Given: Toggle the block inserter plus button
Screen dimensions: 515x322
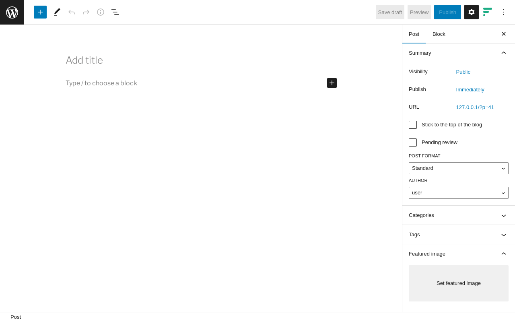Looking at the screenshot, I should point(40,12).
